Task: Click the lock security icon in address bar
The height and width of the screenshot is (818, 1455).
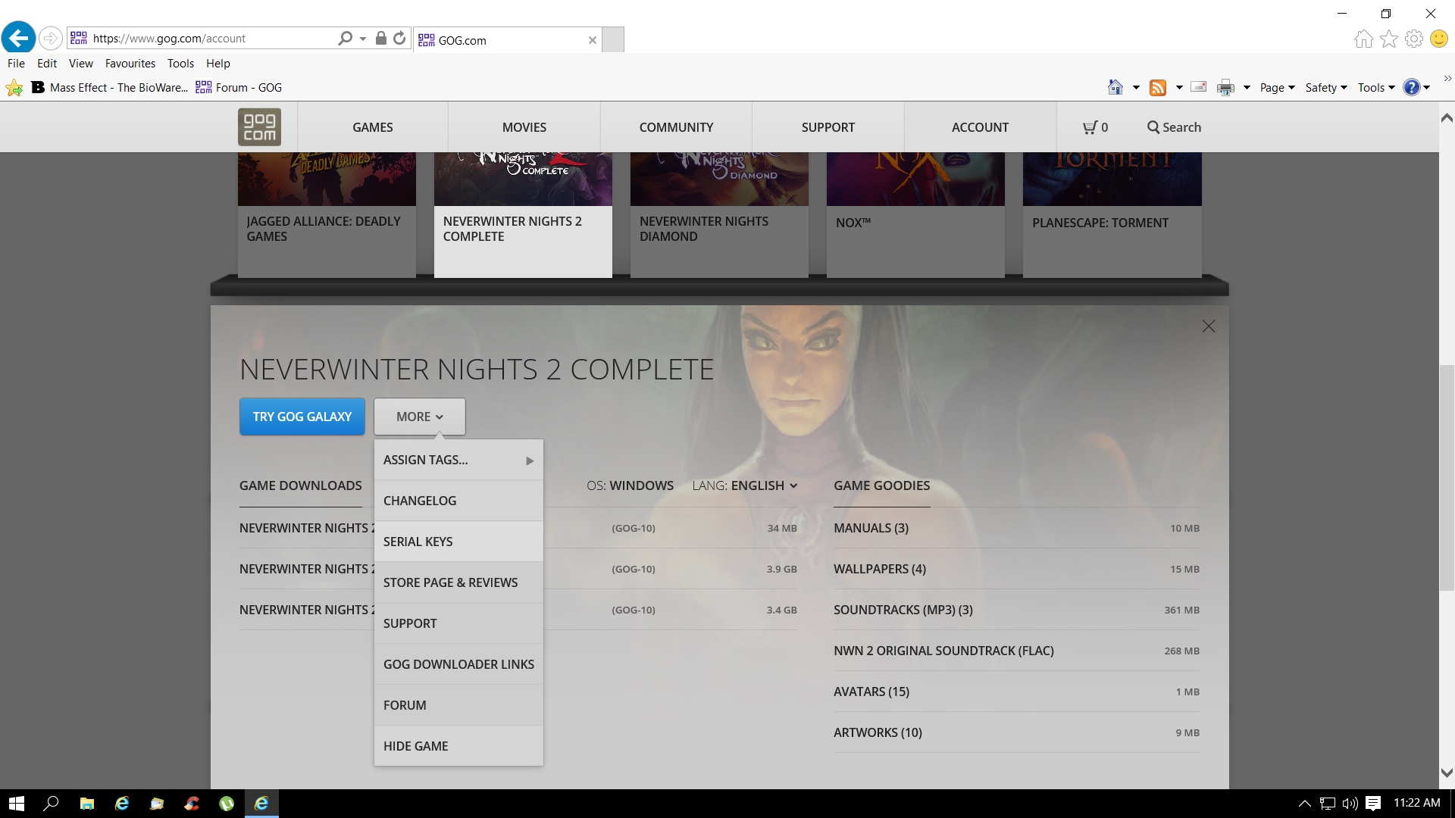Action: (x=381, y=38)
